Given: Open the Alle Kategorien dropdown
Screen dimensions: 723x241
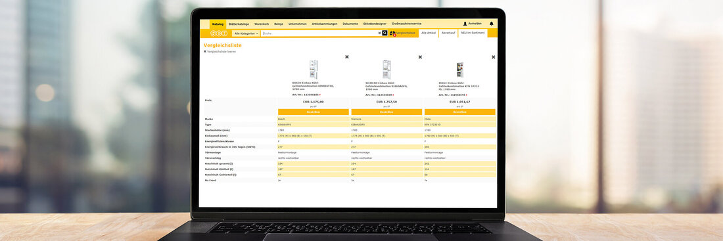Looking at the screenshot, I should coord(246,33).
